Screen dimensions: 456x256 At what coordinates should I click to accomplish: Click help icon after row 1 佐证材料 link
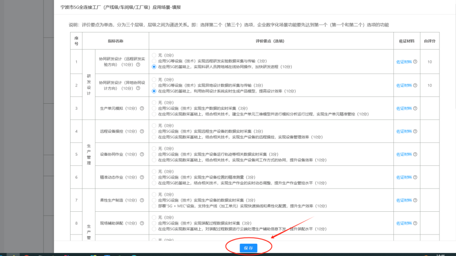click(x=415, y=62)
